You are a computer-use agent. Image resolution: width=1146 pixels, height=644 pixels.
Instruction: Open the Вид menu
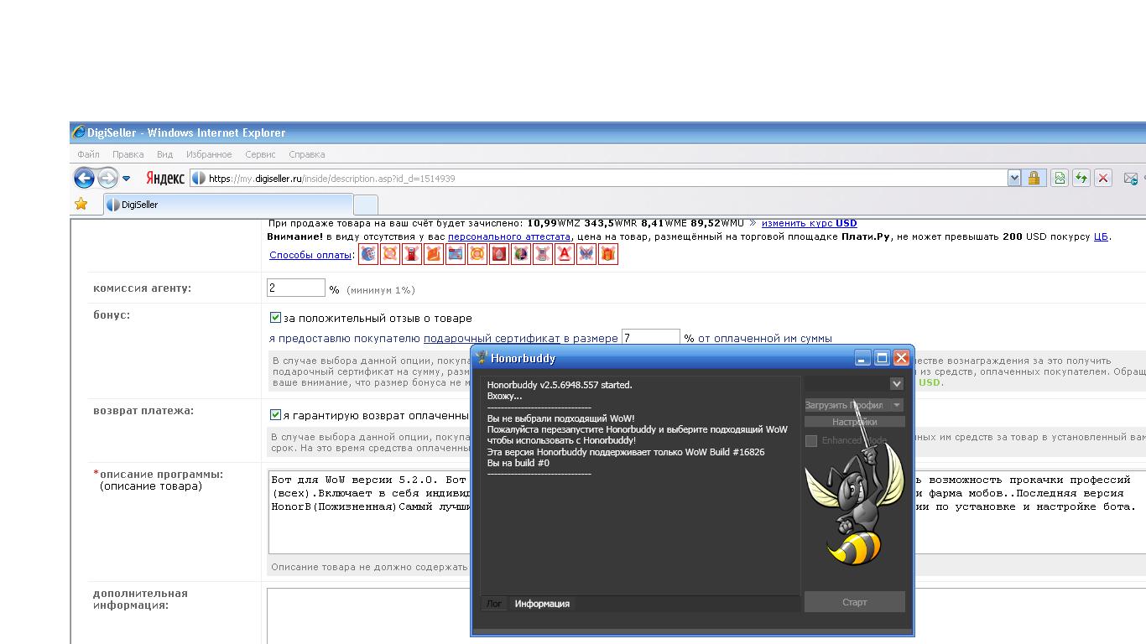[x=164, y=154]
